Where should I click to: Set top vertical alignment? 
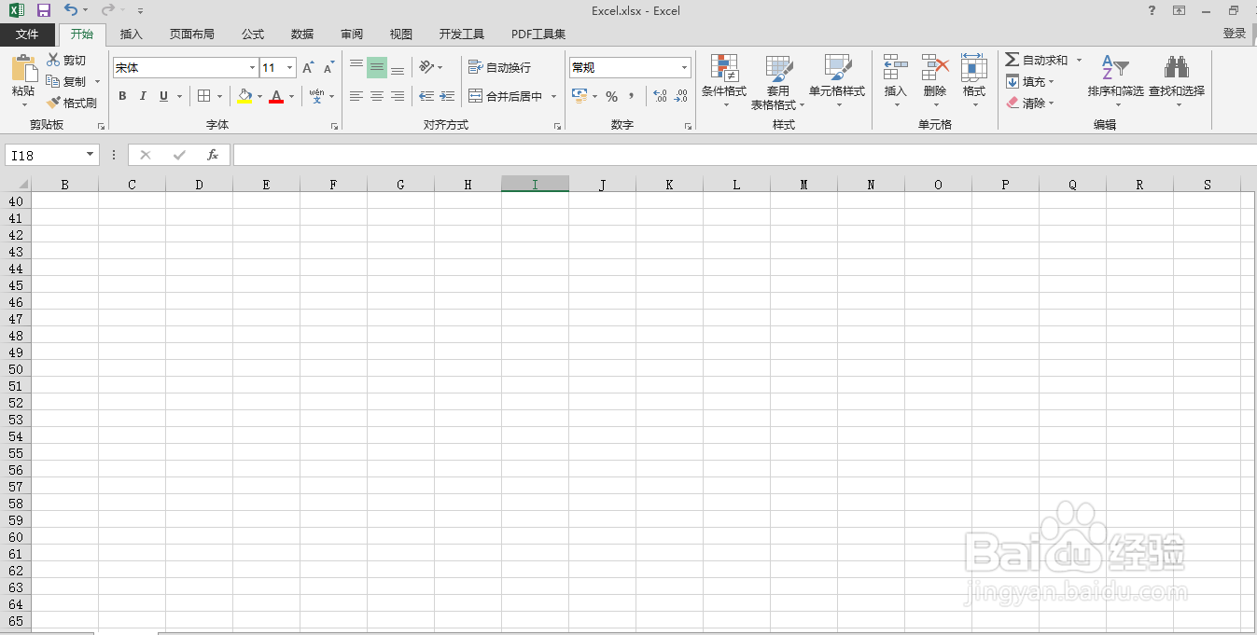(x=356, y=68)
